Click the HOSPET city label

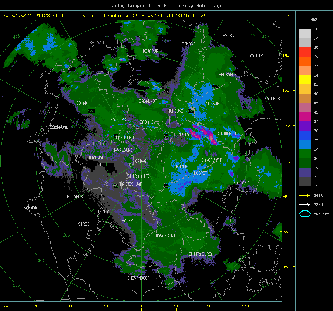201,173
